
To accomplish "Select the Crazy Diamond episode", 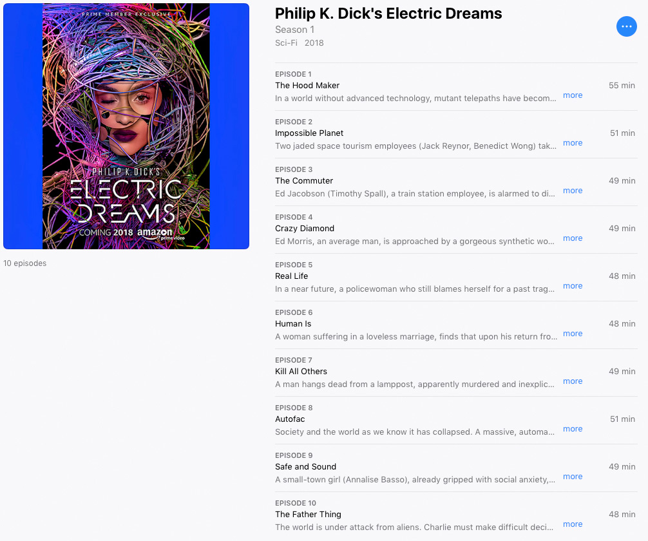I will [305, 228].
